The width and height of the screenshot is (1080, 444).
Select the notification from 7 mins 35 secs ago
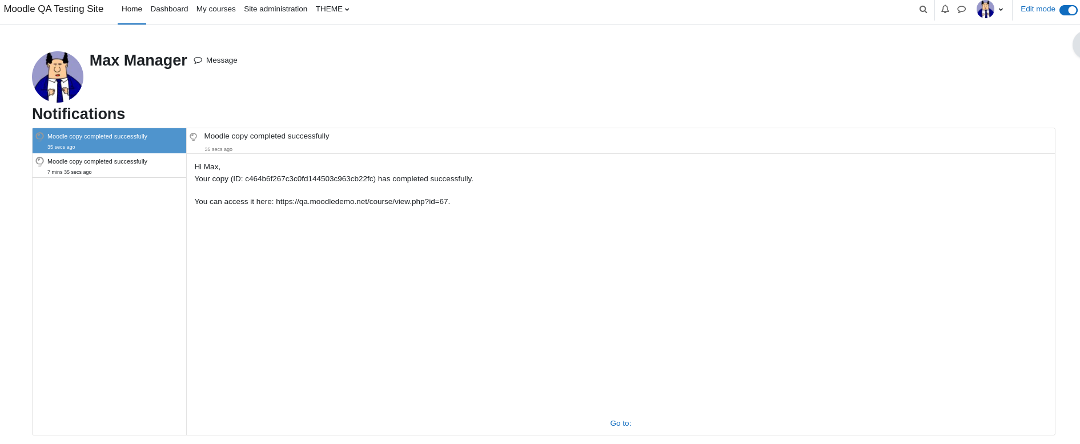click(x=109, y=165)
